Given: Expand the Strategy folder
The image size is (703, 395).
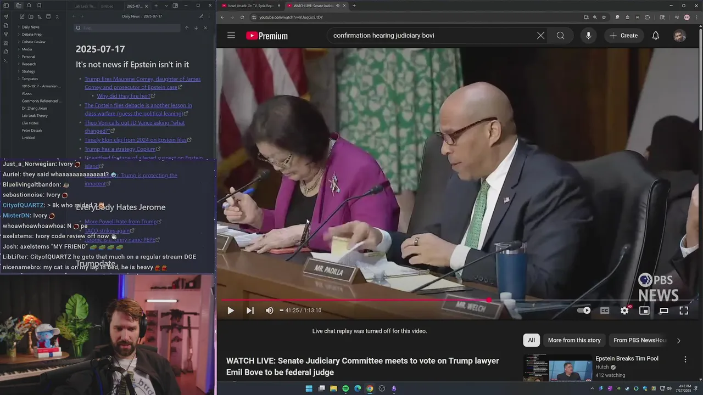Looking at the screenshot, I should tap(28, 71).
